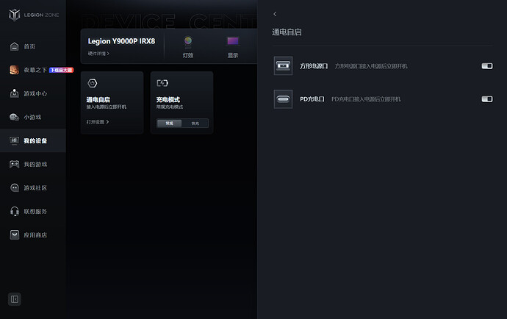Click the 通电自启 panel title
The image size is (507, 319).
(x=287, y=32)
